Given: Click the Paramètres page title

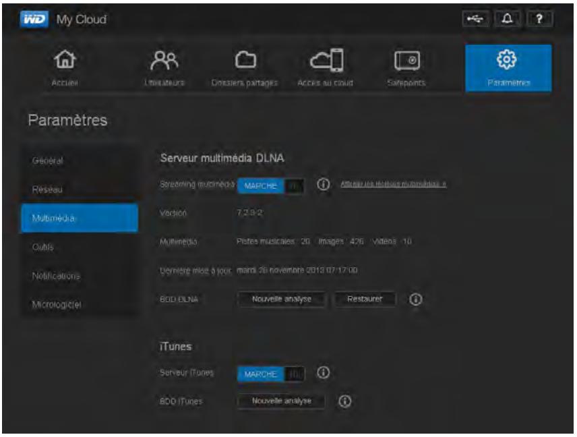Looking at the screenshot, I should [67, 121].
